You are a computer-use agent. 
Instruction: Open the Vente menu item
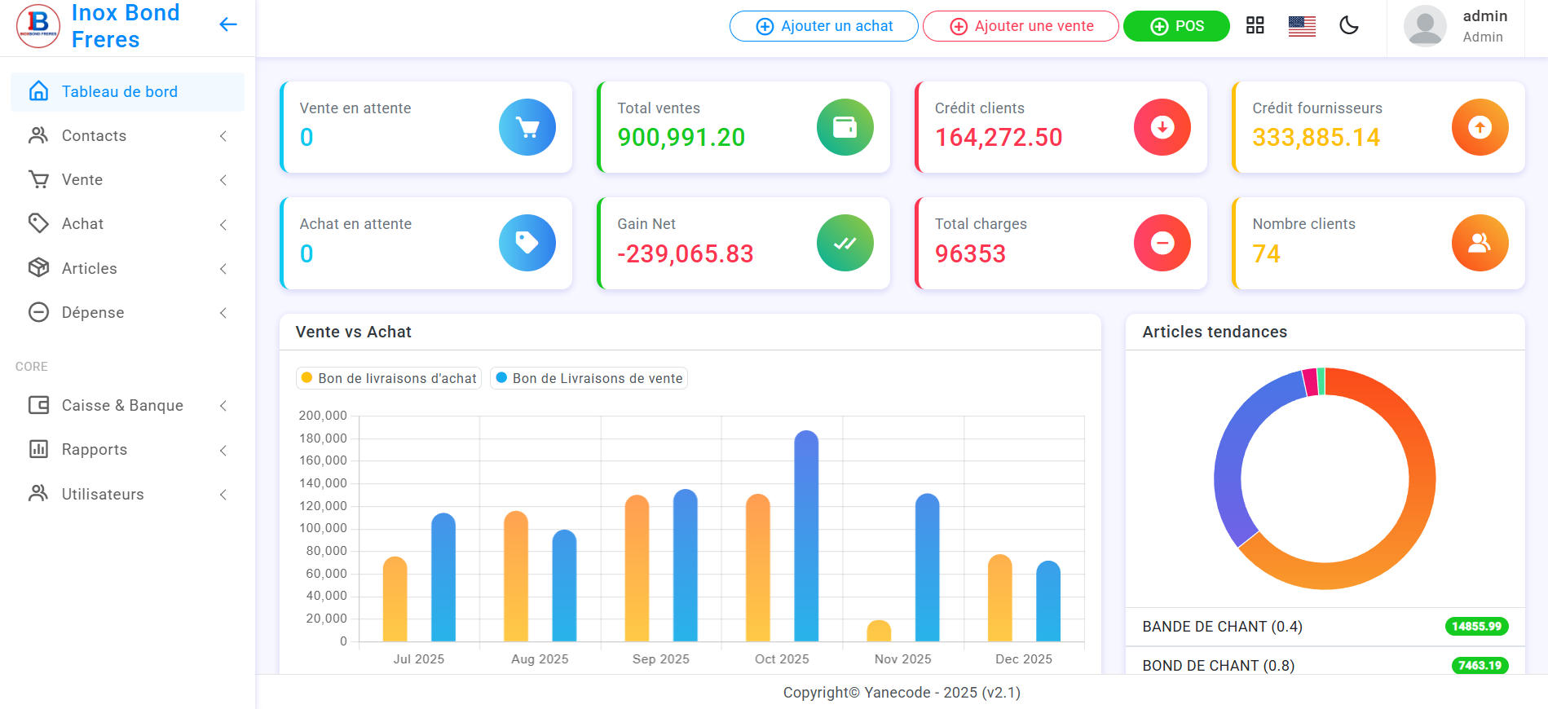[127, 179]
